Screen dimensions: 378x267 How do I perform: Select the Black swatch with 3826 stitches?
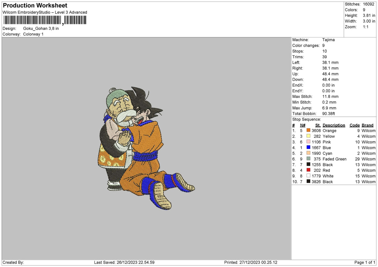coord(308,181)
